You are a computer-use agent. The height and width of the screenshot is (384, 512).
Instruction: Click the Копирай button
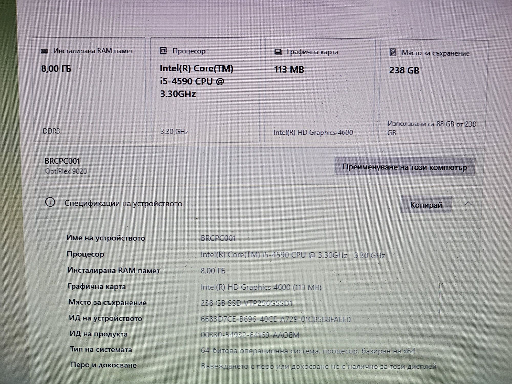click(x=426, y=205)
